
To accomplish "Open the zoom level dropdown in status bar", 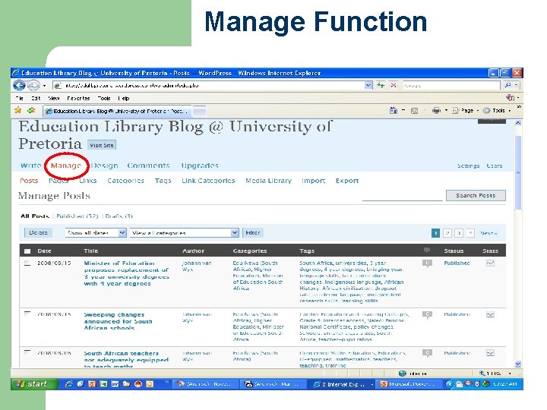I will point(510,374).
